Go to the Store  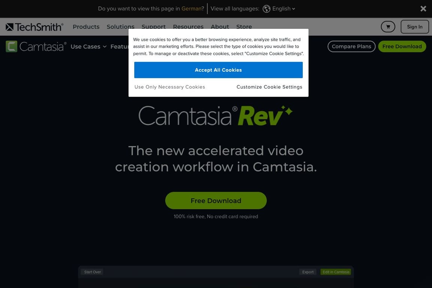[x=244, y=27]
